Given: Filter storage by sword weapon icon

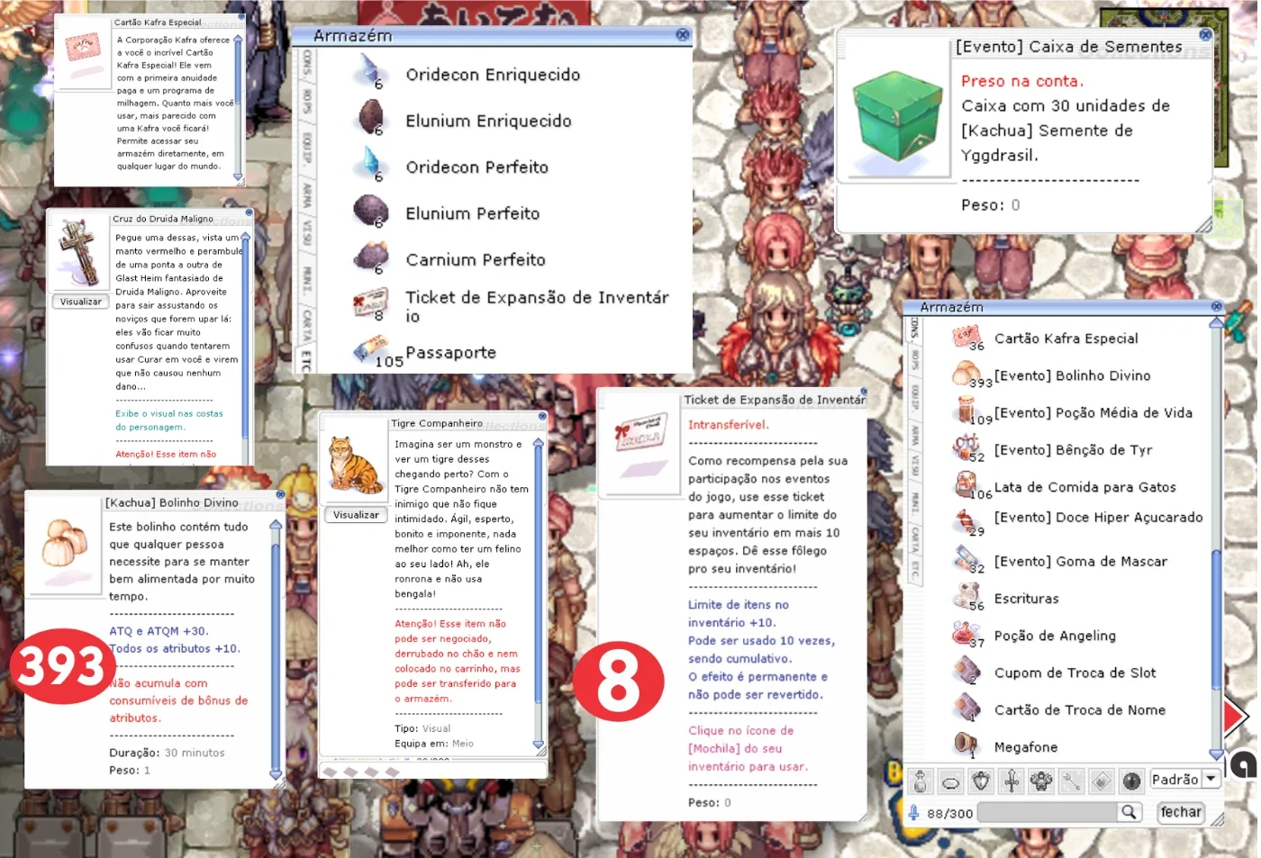Looking at the screenshot, I should click(x=1012, y=781).
